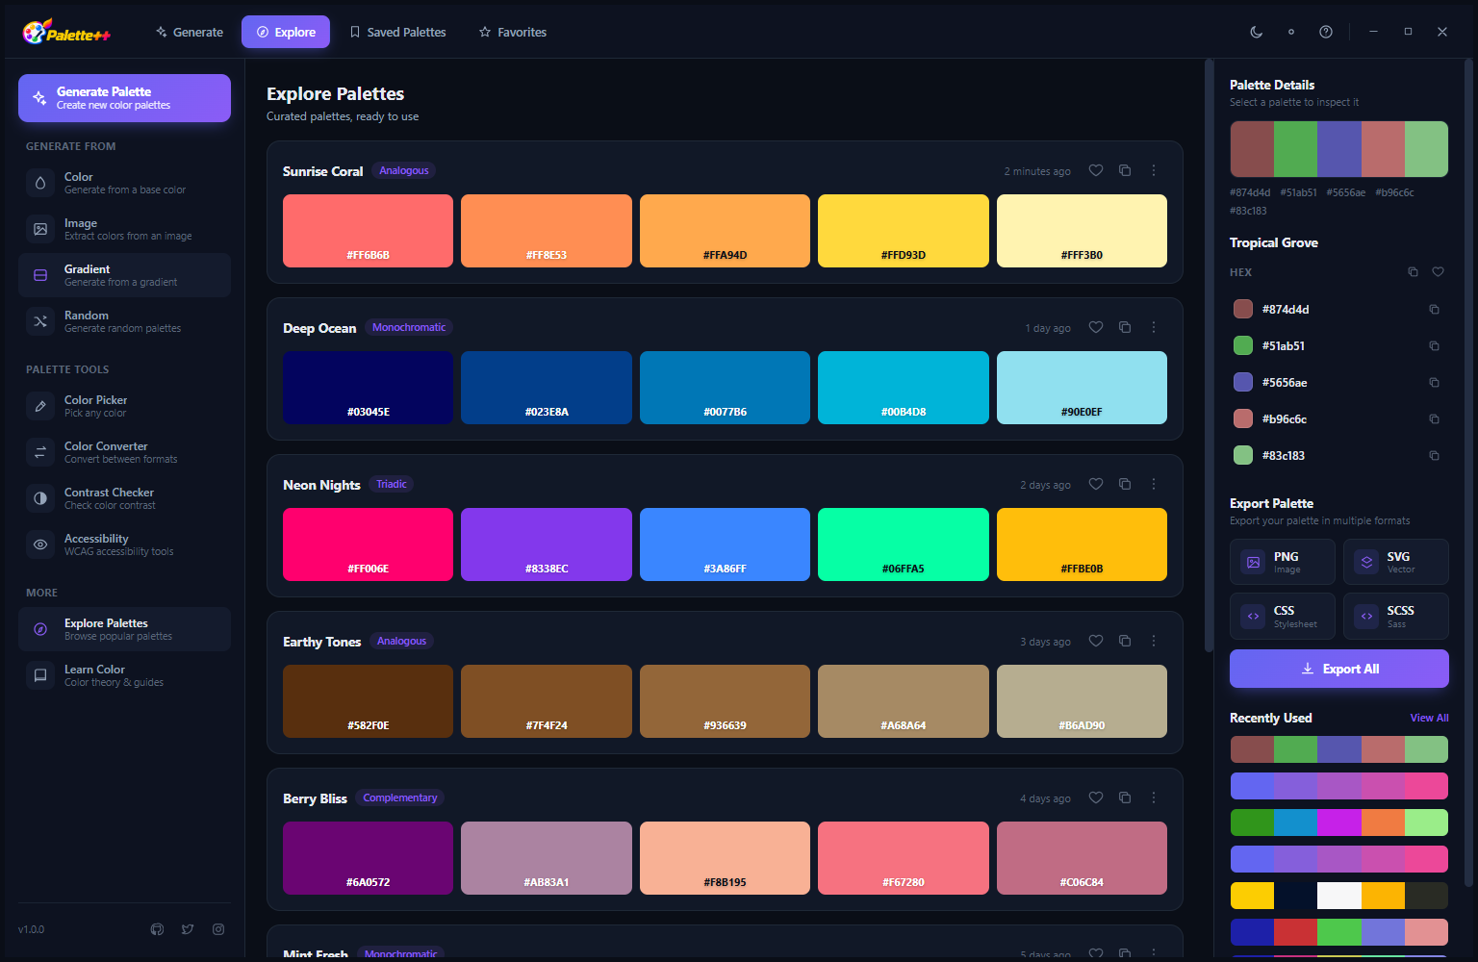This screenshot has height=962, width=1478.
Task: Open the Instagram link icon
Action: pyautogui.click(x=218, y=929)
